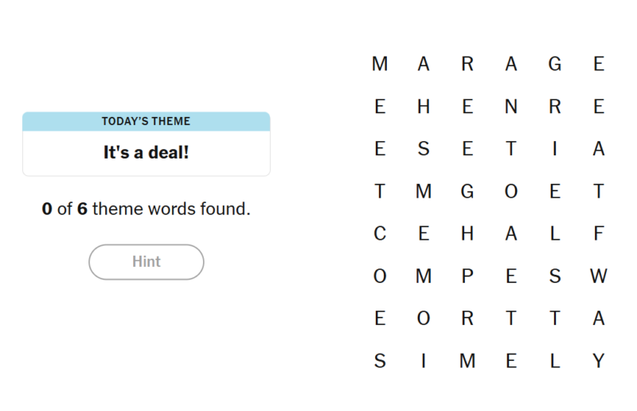Select the letter N in the grid
Image resolution: width=637 pixels, height=411 pixels.
(511, 107)
